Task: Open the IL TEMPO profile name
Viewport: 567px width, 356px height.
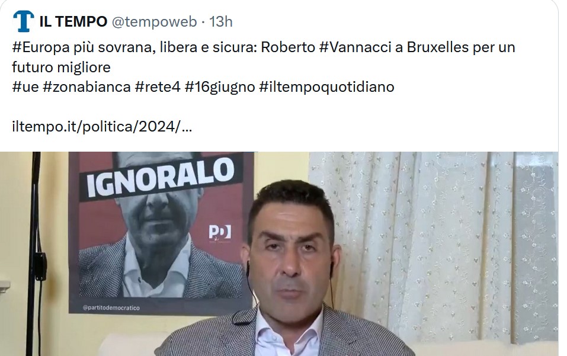Action: point(73,22)
